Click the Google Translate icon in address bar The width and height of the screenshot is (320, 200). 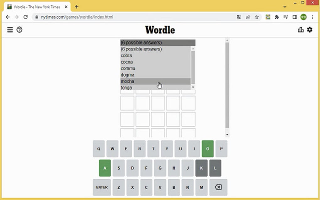[239, 17]
